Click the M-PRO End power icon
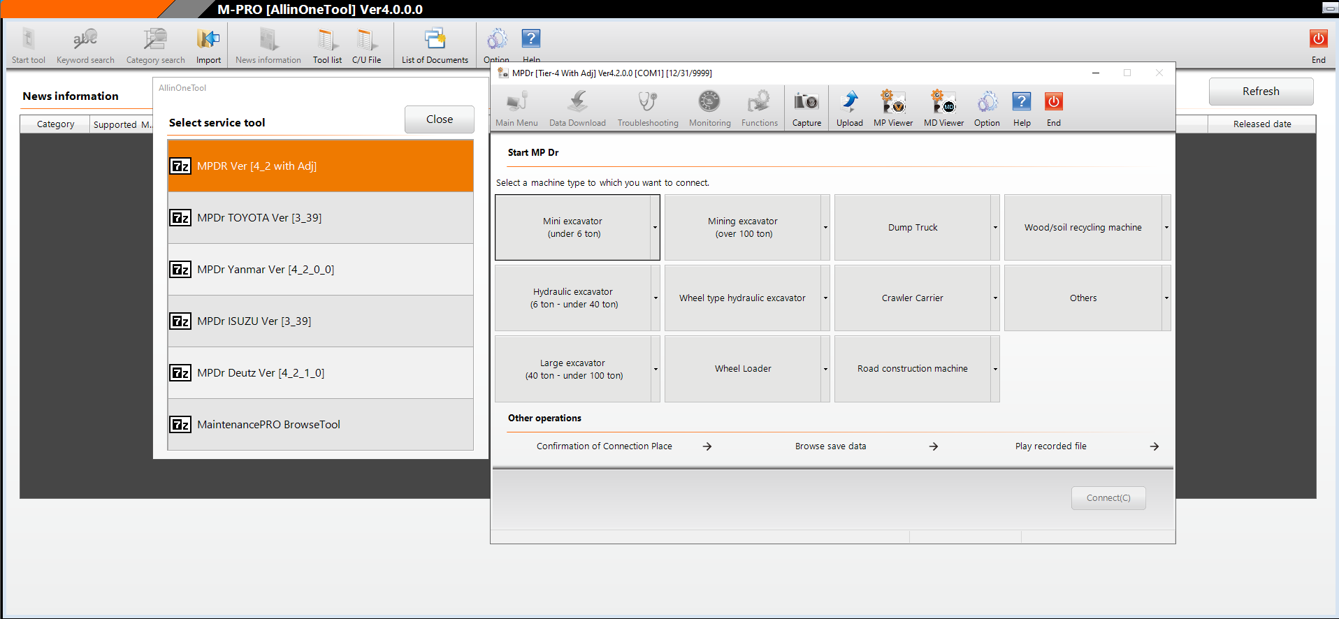Image resolution: width=1339 pixels, height=619 pixels. 1319,39
